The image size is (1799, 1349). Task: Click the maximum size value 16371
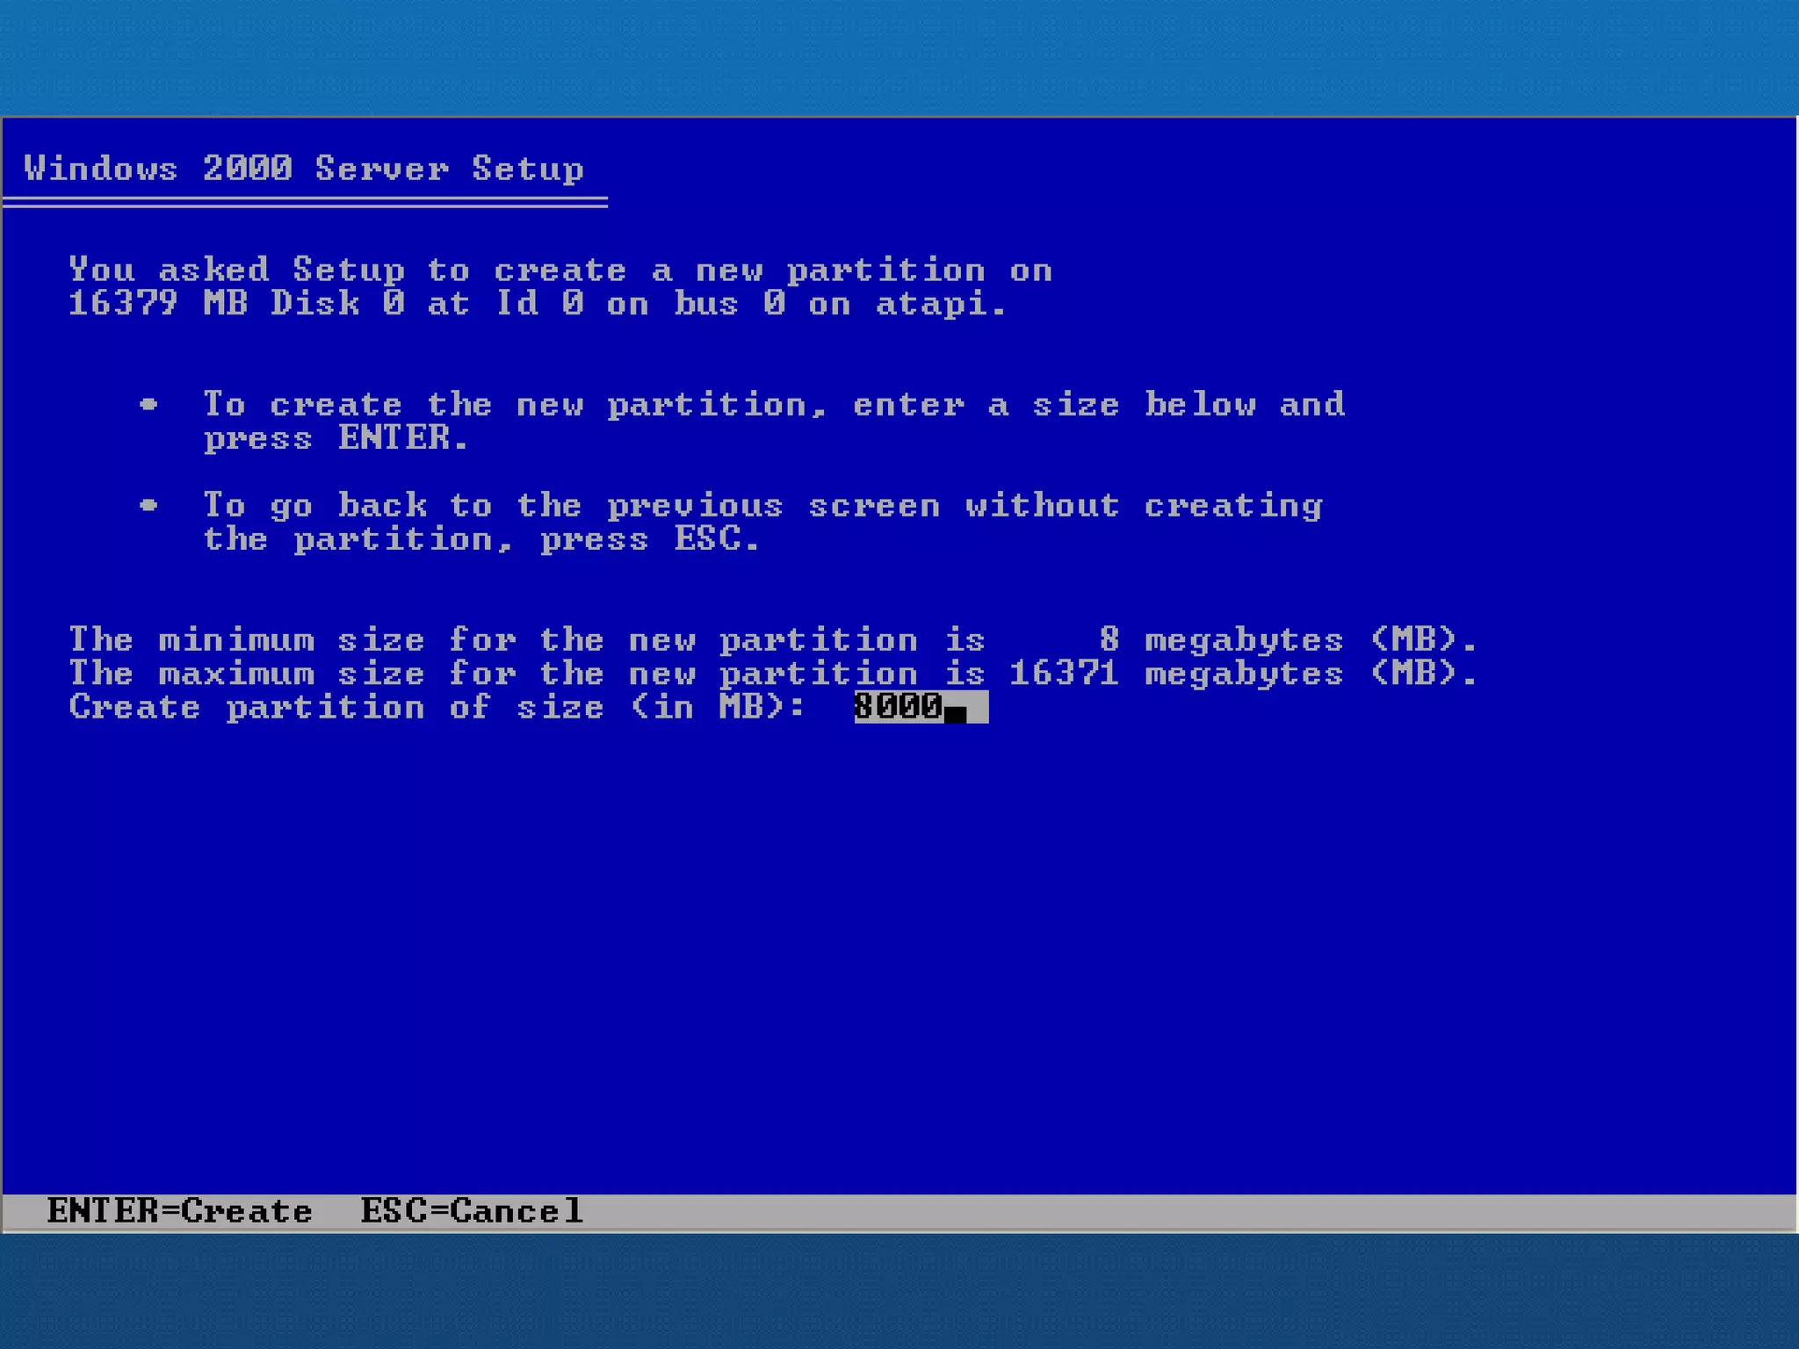coord(1064,674)
